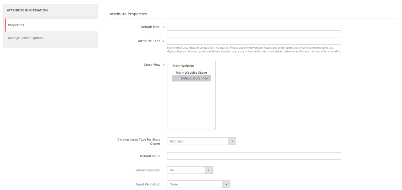Click Main Website Store group entry
The width and height of the screenshot is (402, 190).
(191, 72)
